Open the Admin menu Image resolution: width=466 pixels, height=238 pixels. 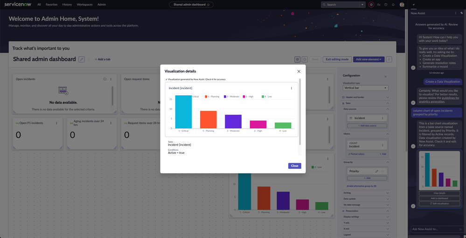pyautogui.click(x=102, y=5)
